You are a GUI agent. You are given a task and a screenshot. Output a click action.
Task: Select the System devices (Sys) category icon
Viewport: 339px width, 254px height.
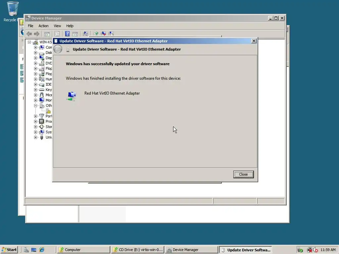coord(42,132)
